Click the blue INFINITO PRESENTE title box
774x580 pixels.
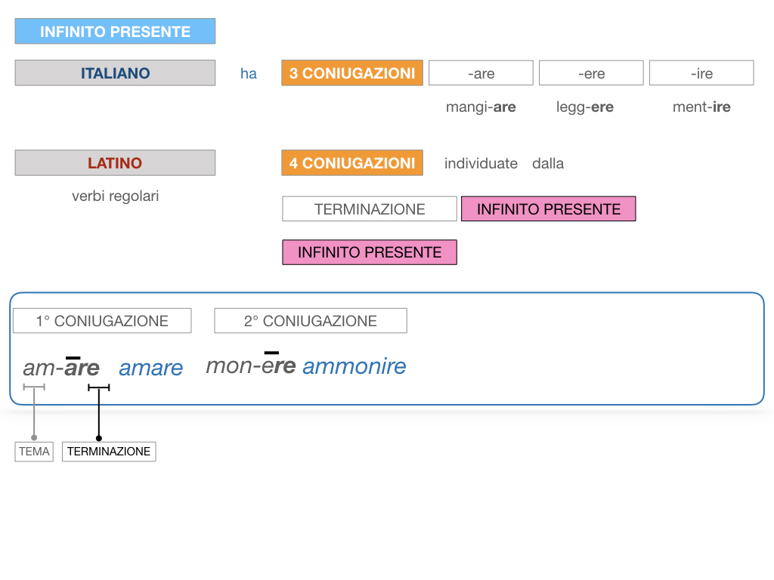(115, 31)
